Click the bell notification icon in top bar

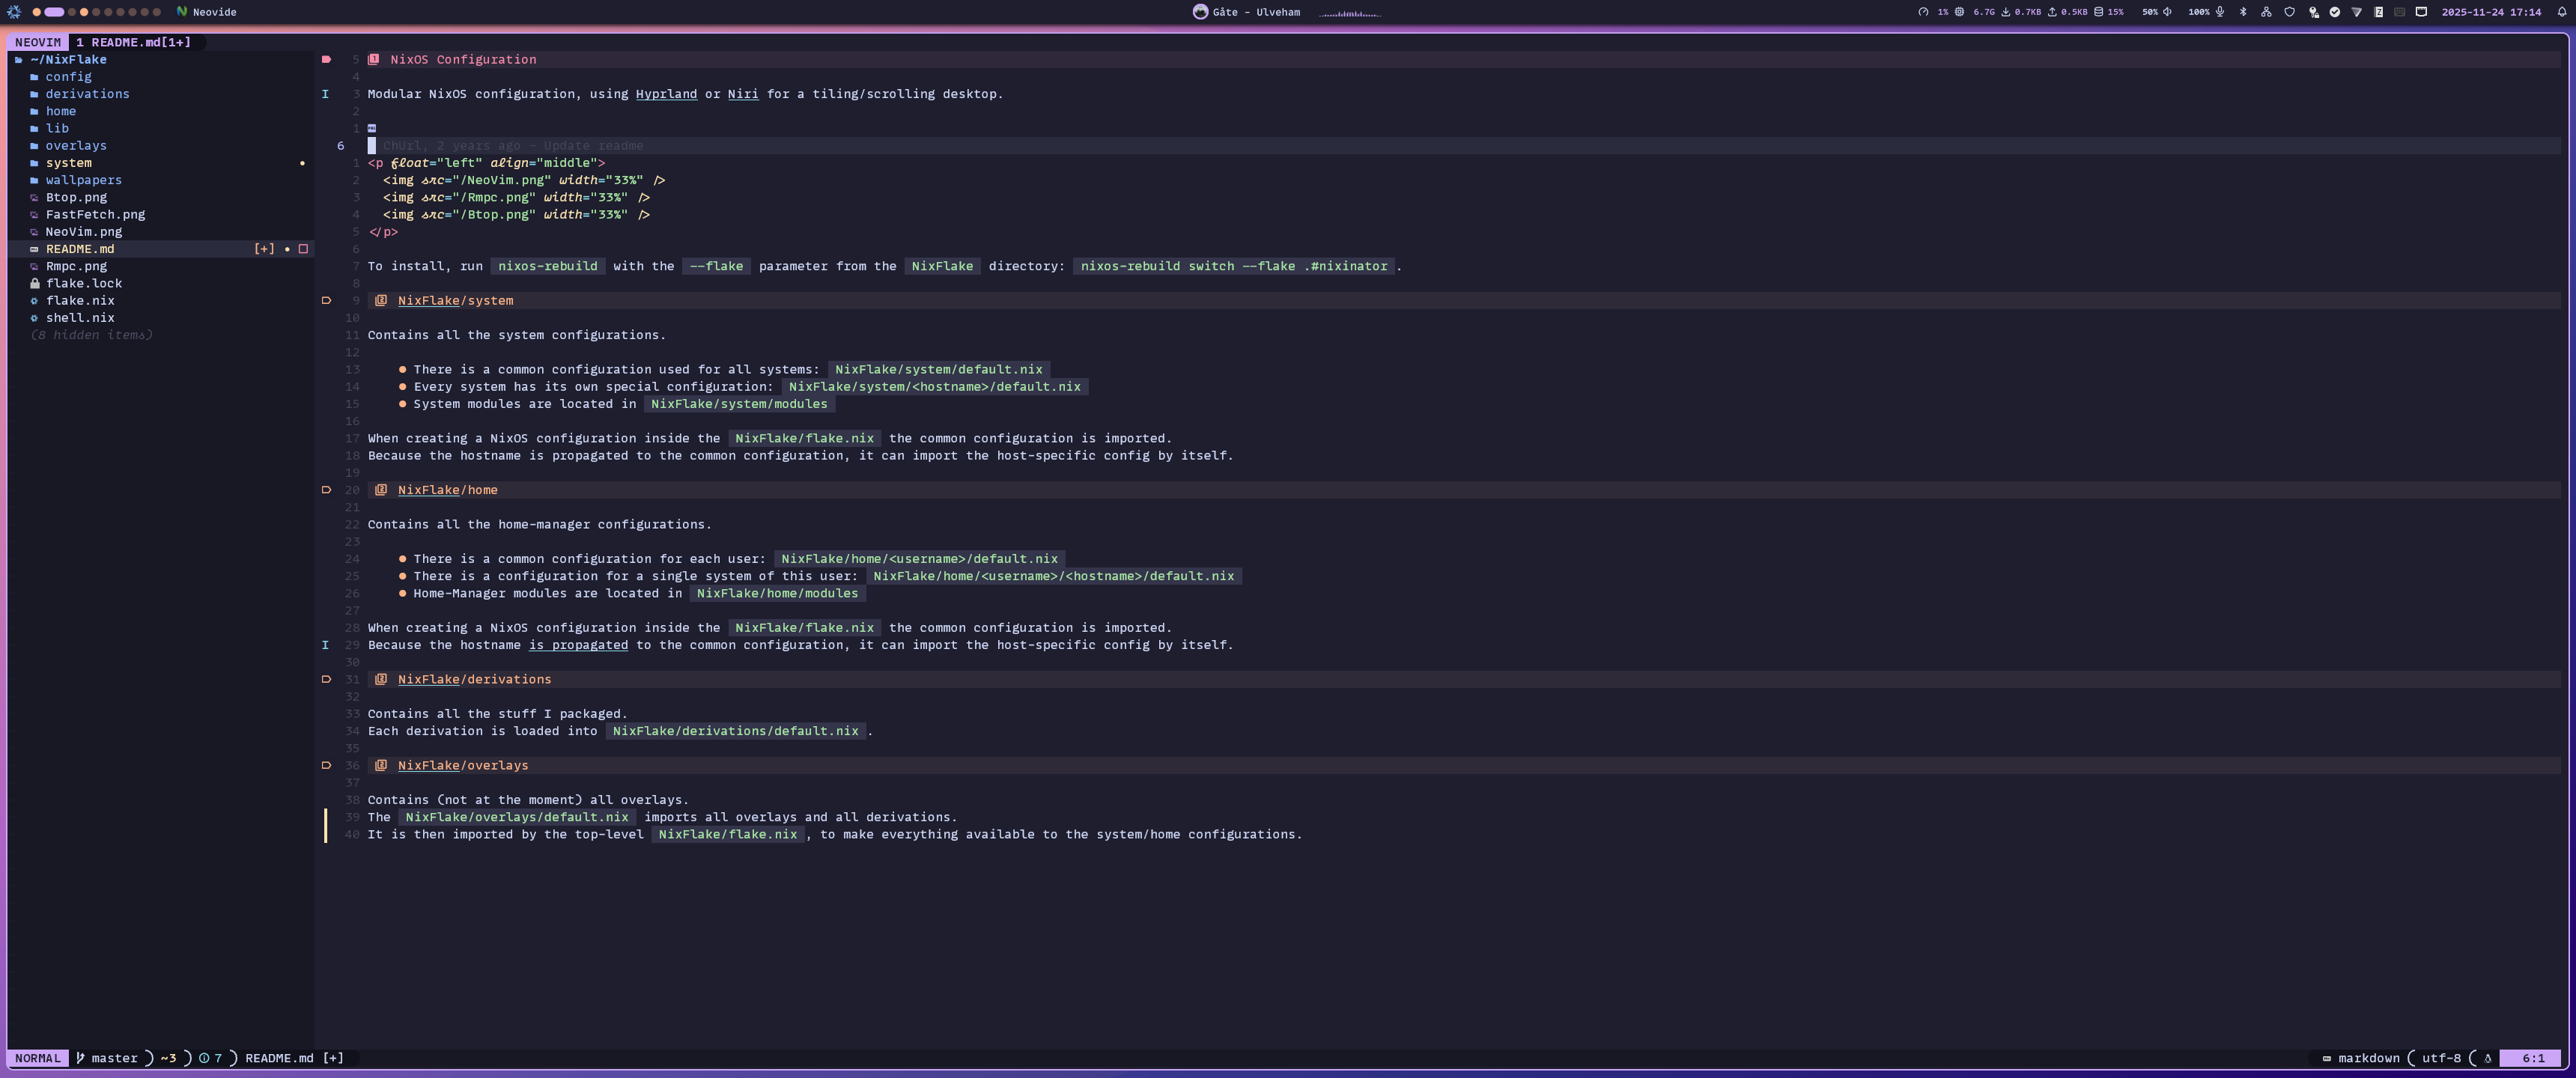pyautogui.click(x=2562, y=12)
